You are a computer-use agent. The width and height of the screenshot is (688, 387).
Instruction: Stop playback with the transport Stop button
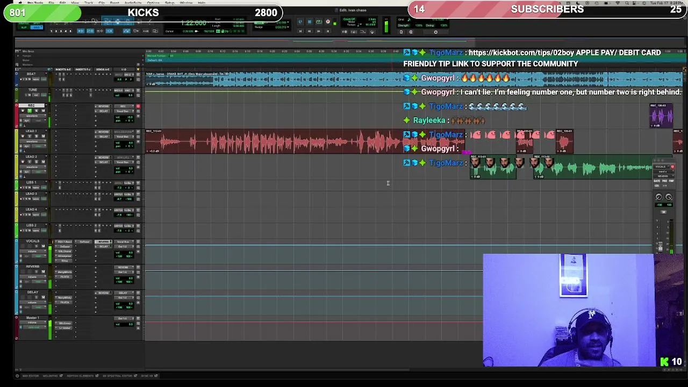coord(310,21)
